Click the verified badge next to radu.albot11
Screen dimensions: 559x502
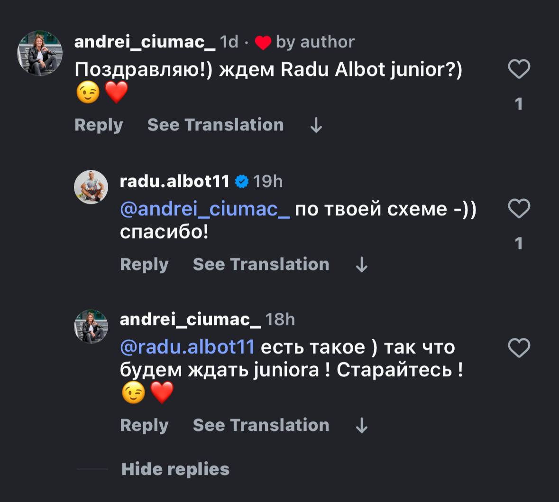242,182
